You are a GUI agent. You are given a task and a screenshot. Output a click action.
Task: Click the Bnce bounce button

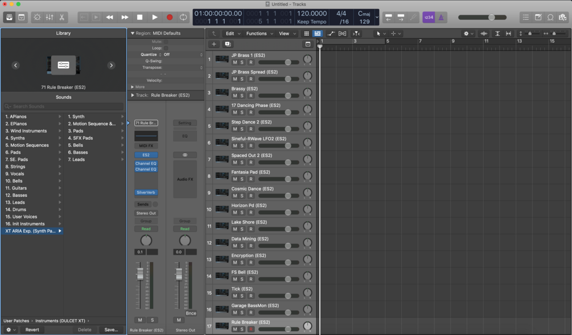click(x=191, y=313)
